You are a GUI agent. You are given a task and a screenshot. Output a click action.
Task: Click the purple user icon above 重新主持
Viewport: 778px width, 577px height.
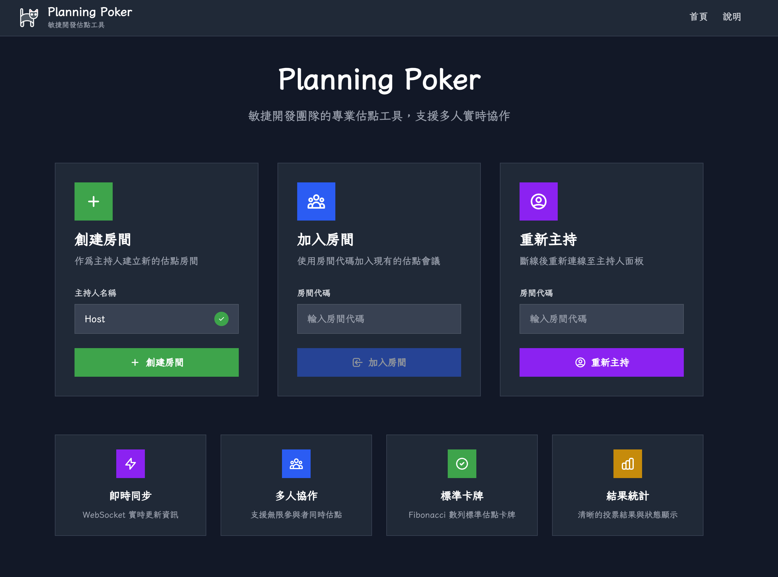(538, 201)
